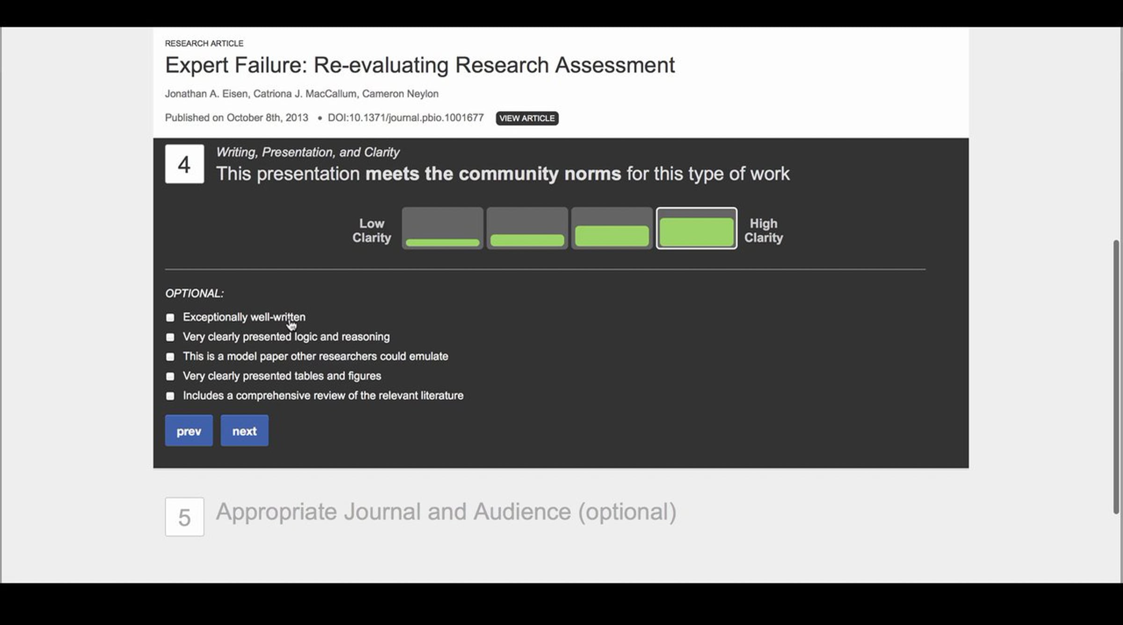Click the step 5 number box

coord(184,517)
